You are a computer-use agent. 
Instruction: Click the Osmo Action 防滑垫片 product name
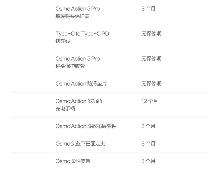81,84
